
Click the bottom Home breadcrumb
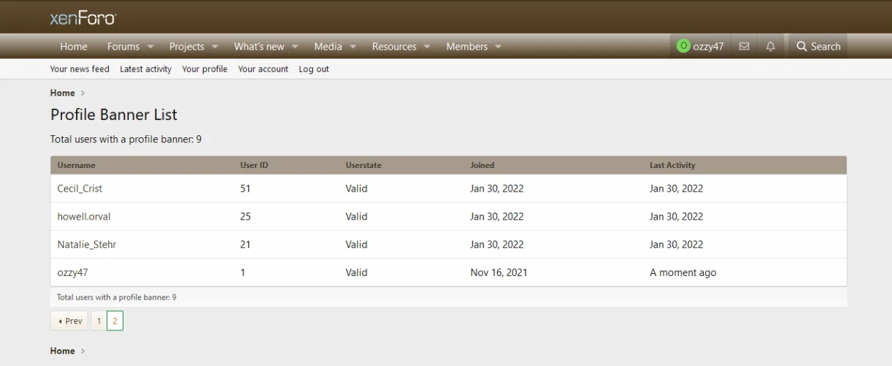[x=63, y=351]
